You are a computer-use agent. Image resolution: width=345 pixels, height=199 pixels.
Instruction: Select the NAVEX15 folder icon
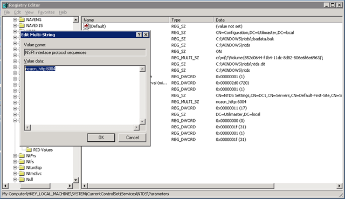click(x=22, y=25)
